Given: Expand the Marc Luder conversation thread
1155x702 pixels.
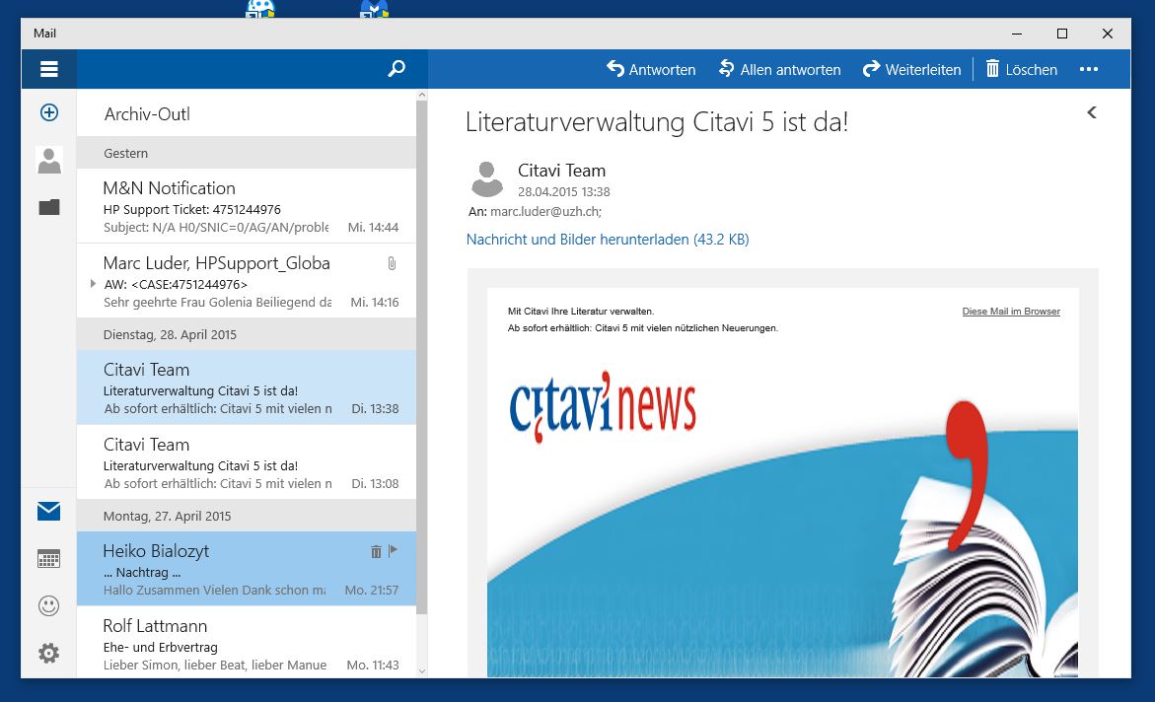Looking at the screenshot, I should pyautogui.click(x=93, y=284).
